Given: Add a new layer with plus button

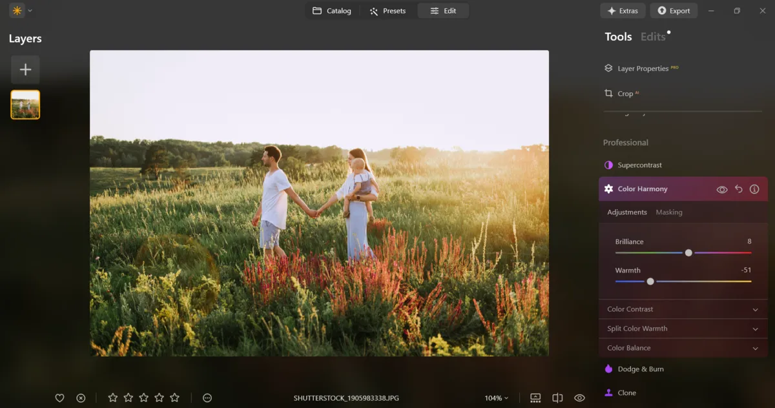Looking at the screenshot, I should [25, 70].
